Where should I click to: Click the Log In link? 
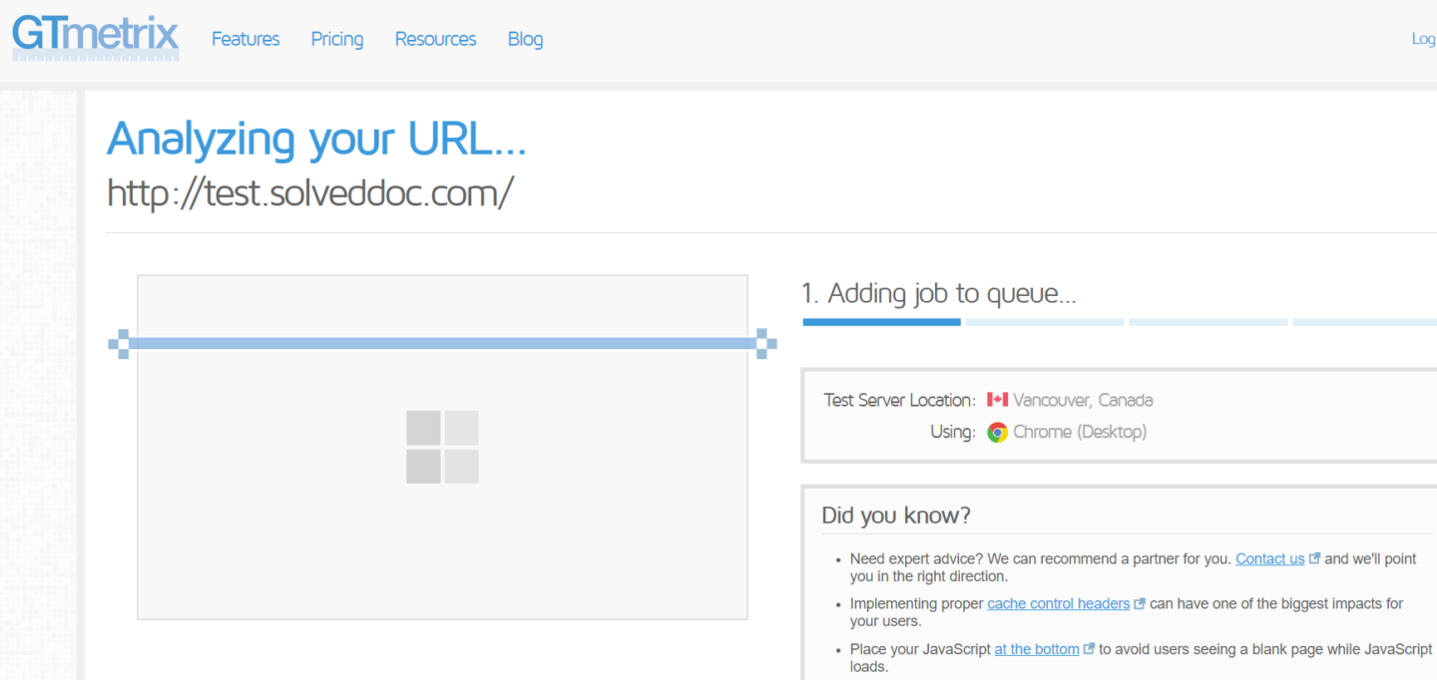[x=1424, y=38]
